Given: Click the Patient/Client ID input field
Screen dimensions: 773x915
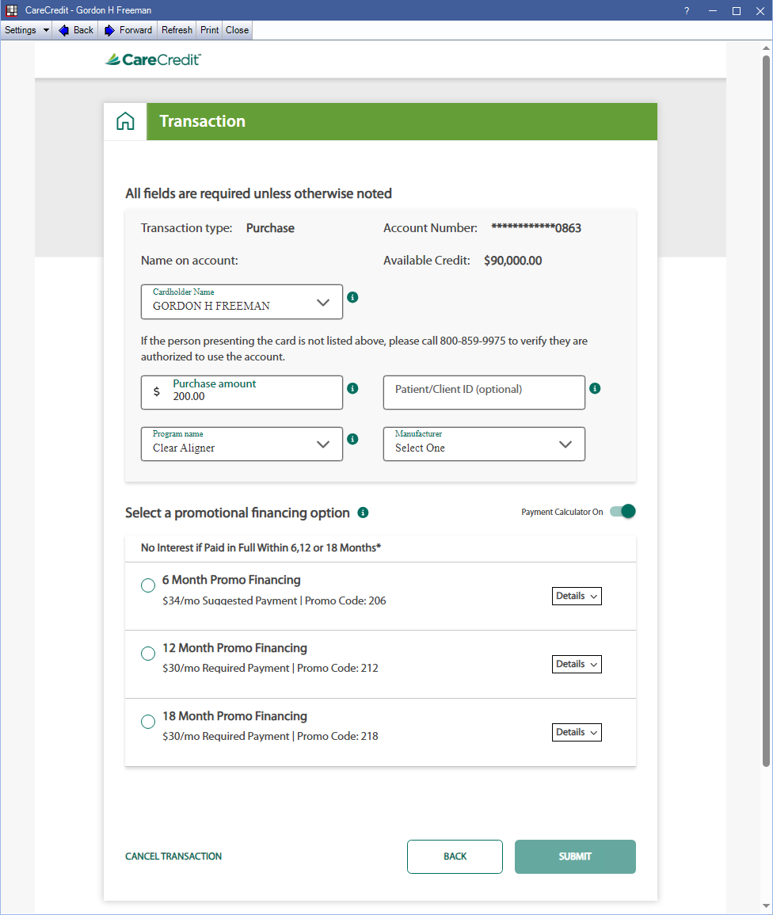Looking at the screenshot, I should click(484, 392).
